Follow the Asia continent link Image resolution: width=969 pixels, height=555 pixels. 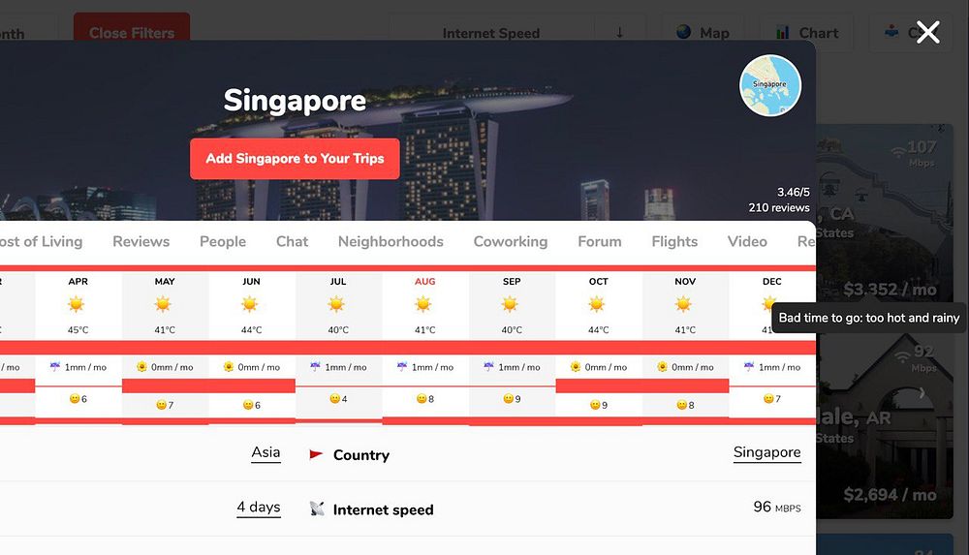click(x=266, y=452)
